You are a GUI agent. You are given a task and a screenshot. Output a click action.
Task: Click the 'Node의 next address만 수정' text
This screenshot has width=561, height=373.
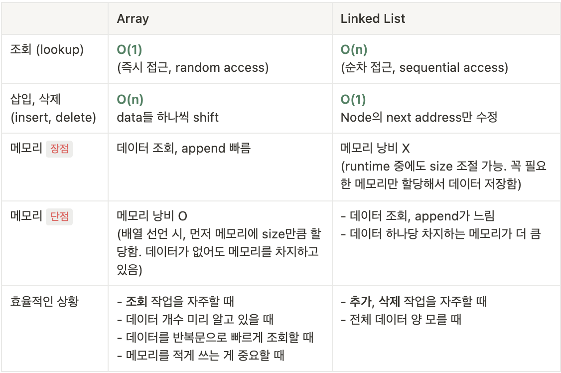pyautogui.click(x=419, y=117)
